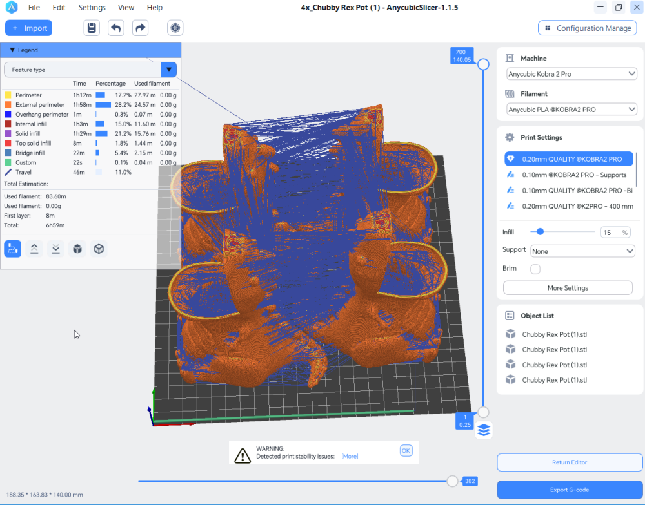Screen dimensions: 645x505
Task: Click the Top solid infill legend label
Action: click(x=34, y=144)
